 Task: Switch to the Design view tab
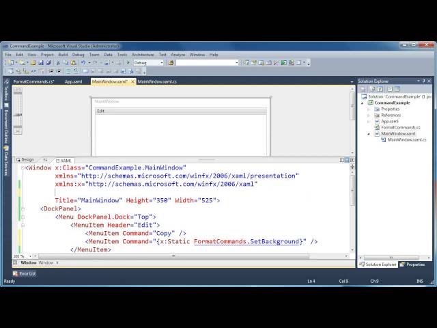(x=25, y=160)
